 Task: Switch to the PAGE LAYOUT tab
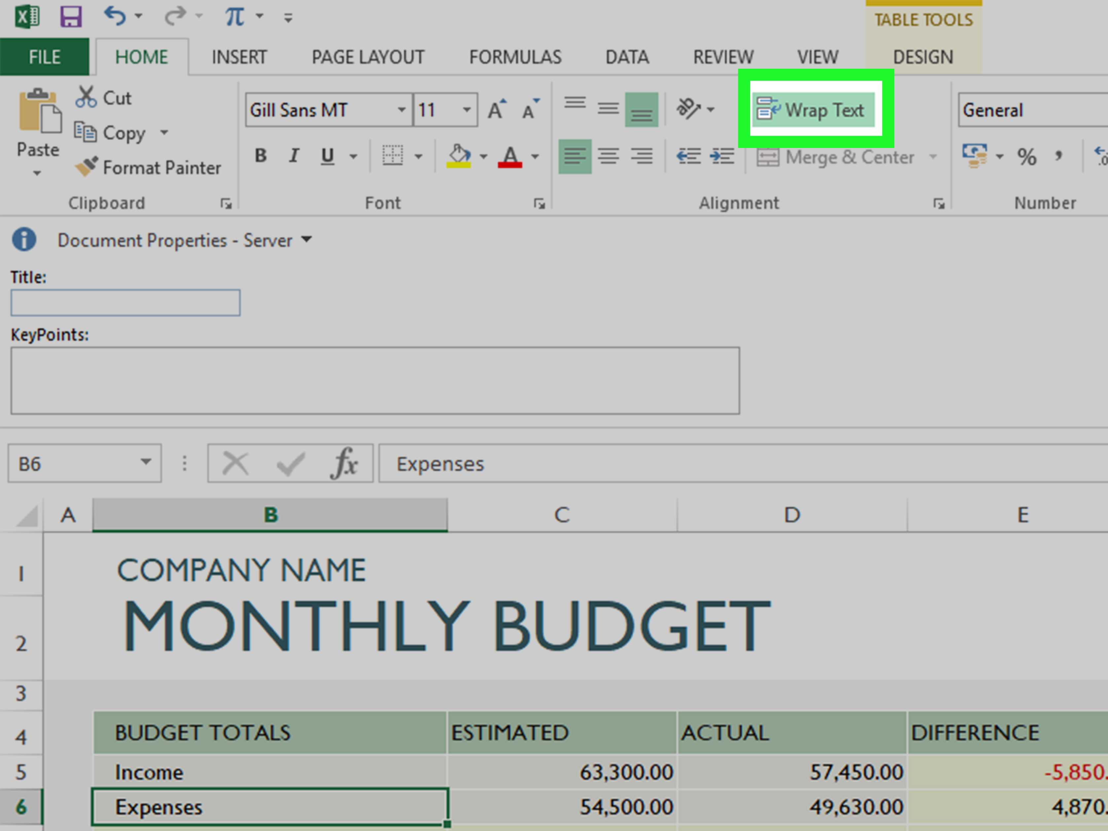[x=368, y=57]
